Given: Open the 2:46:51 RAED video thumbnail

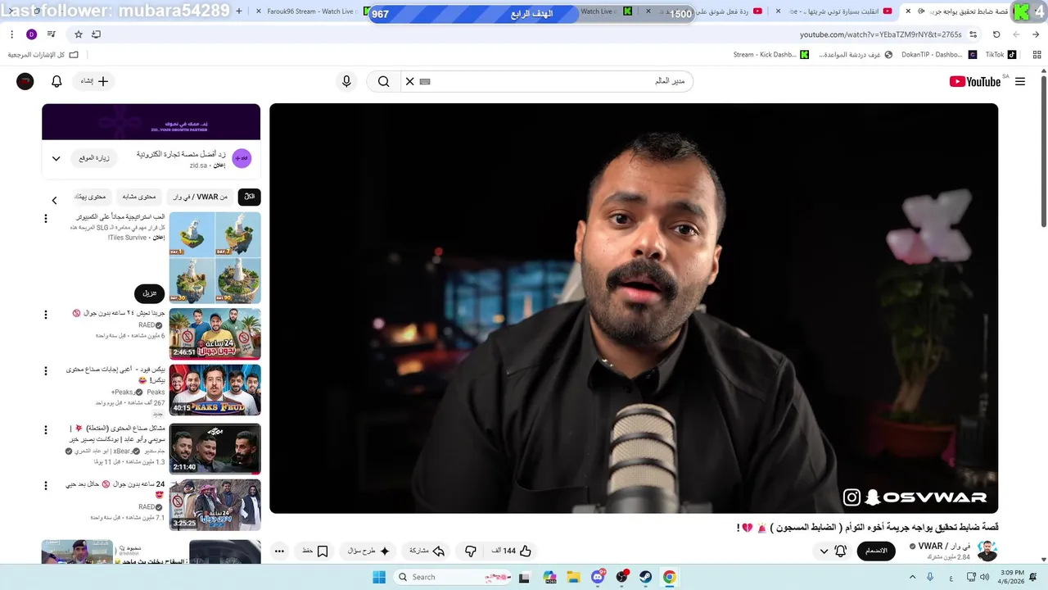Looking at the screenshot, I should click(x=215, y=334).
